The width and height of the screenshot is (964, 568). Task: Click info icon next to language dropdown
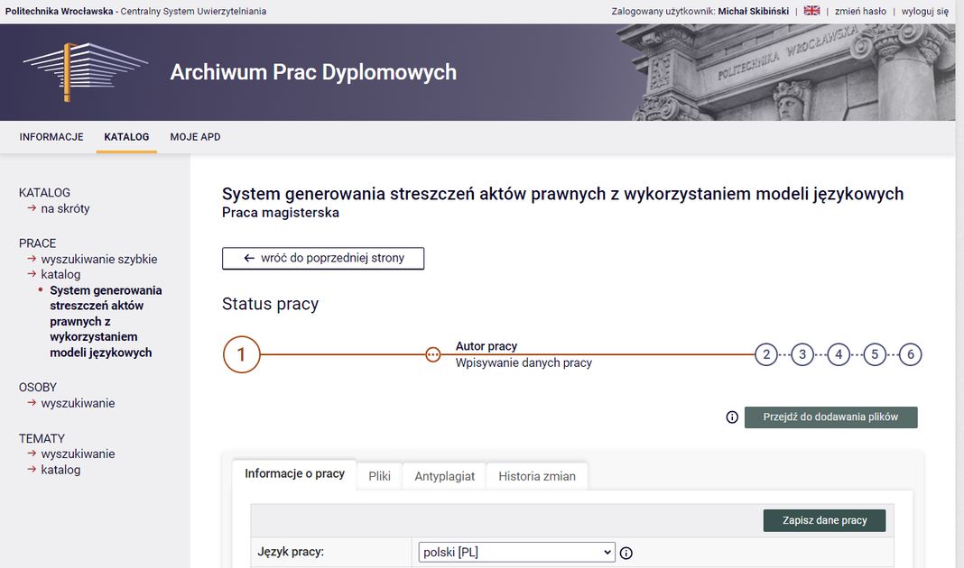(626, 553)
